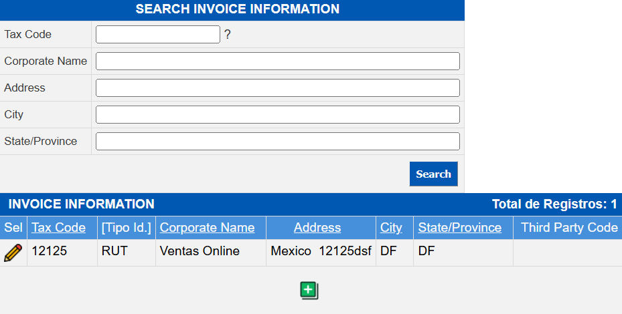Image resolution: width=622 pixels, height=314 pixels.
Task: Edit the invoice record with pencil icon
Action: [x=13, y=253]
